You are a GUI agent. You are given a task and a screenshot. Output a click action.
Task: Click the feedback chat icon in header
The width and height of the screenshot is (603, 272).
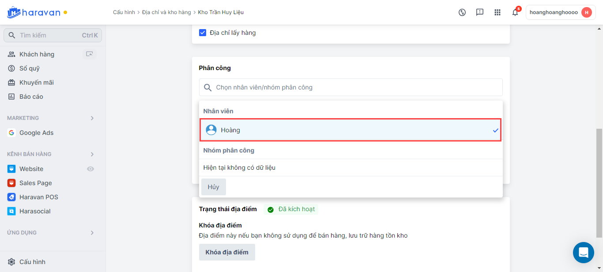[480, 12]
